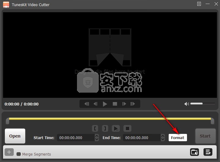Open the output folder icon

(194, 152)
